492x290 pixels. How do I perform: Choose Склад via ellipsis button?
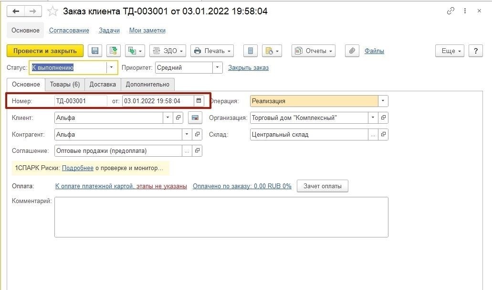click(x=373, y=134)
